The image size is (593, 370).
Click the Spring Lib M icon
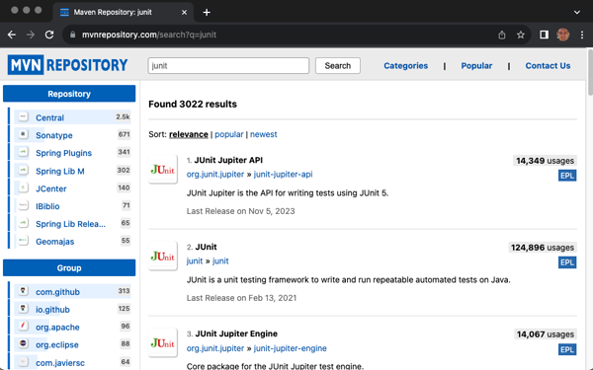[x=24, y=171]
